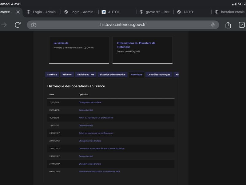Tap the microphone voice search icon
This screenshot has height=185, width=246.
[213, 25]
